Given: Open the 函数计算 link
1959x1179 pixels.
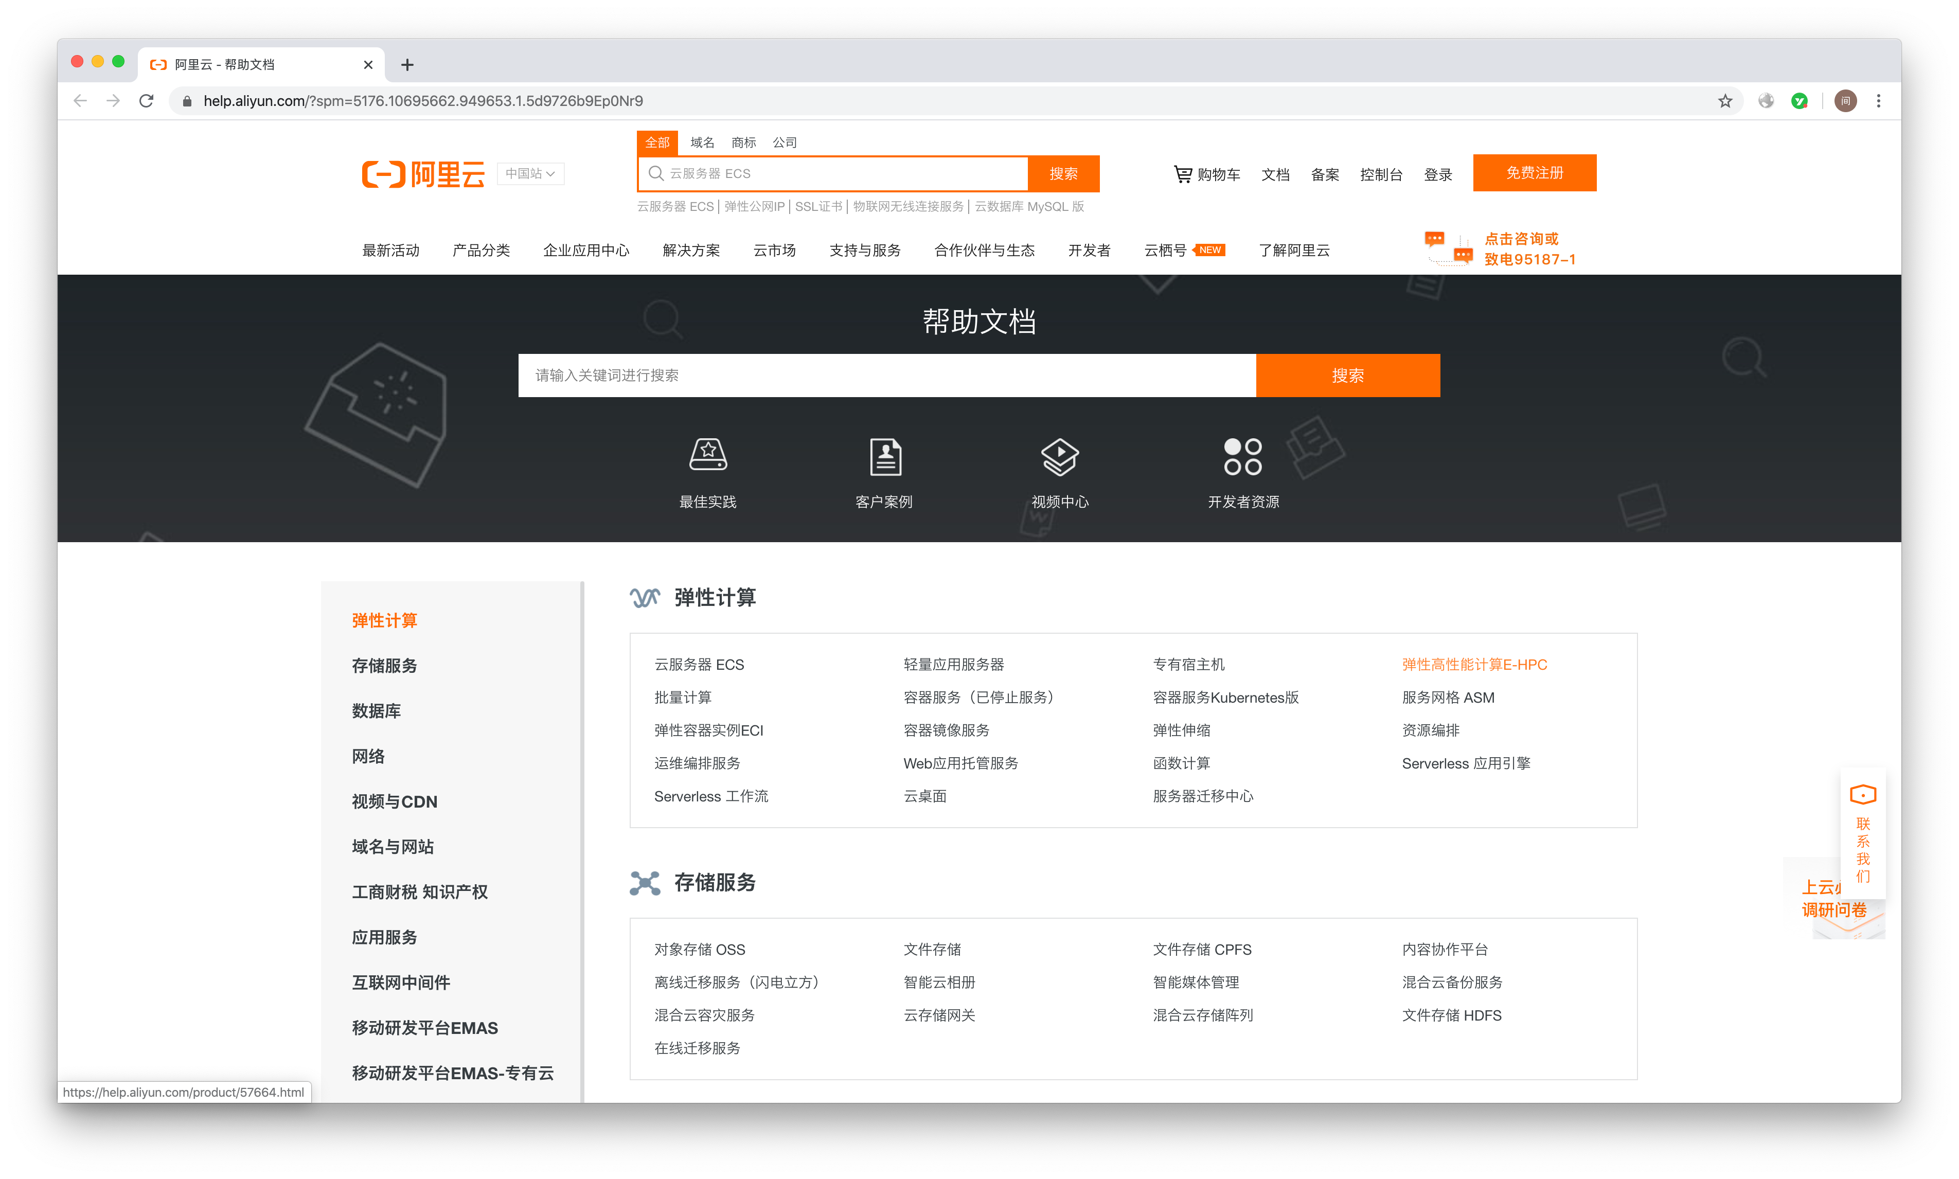Looking at the screenshot, I should coord(1181,763).
